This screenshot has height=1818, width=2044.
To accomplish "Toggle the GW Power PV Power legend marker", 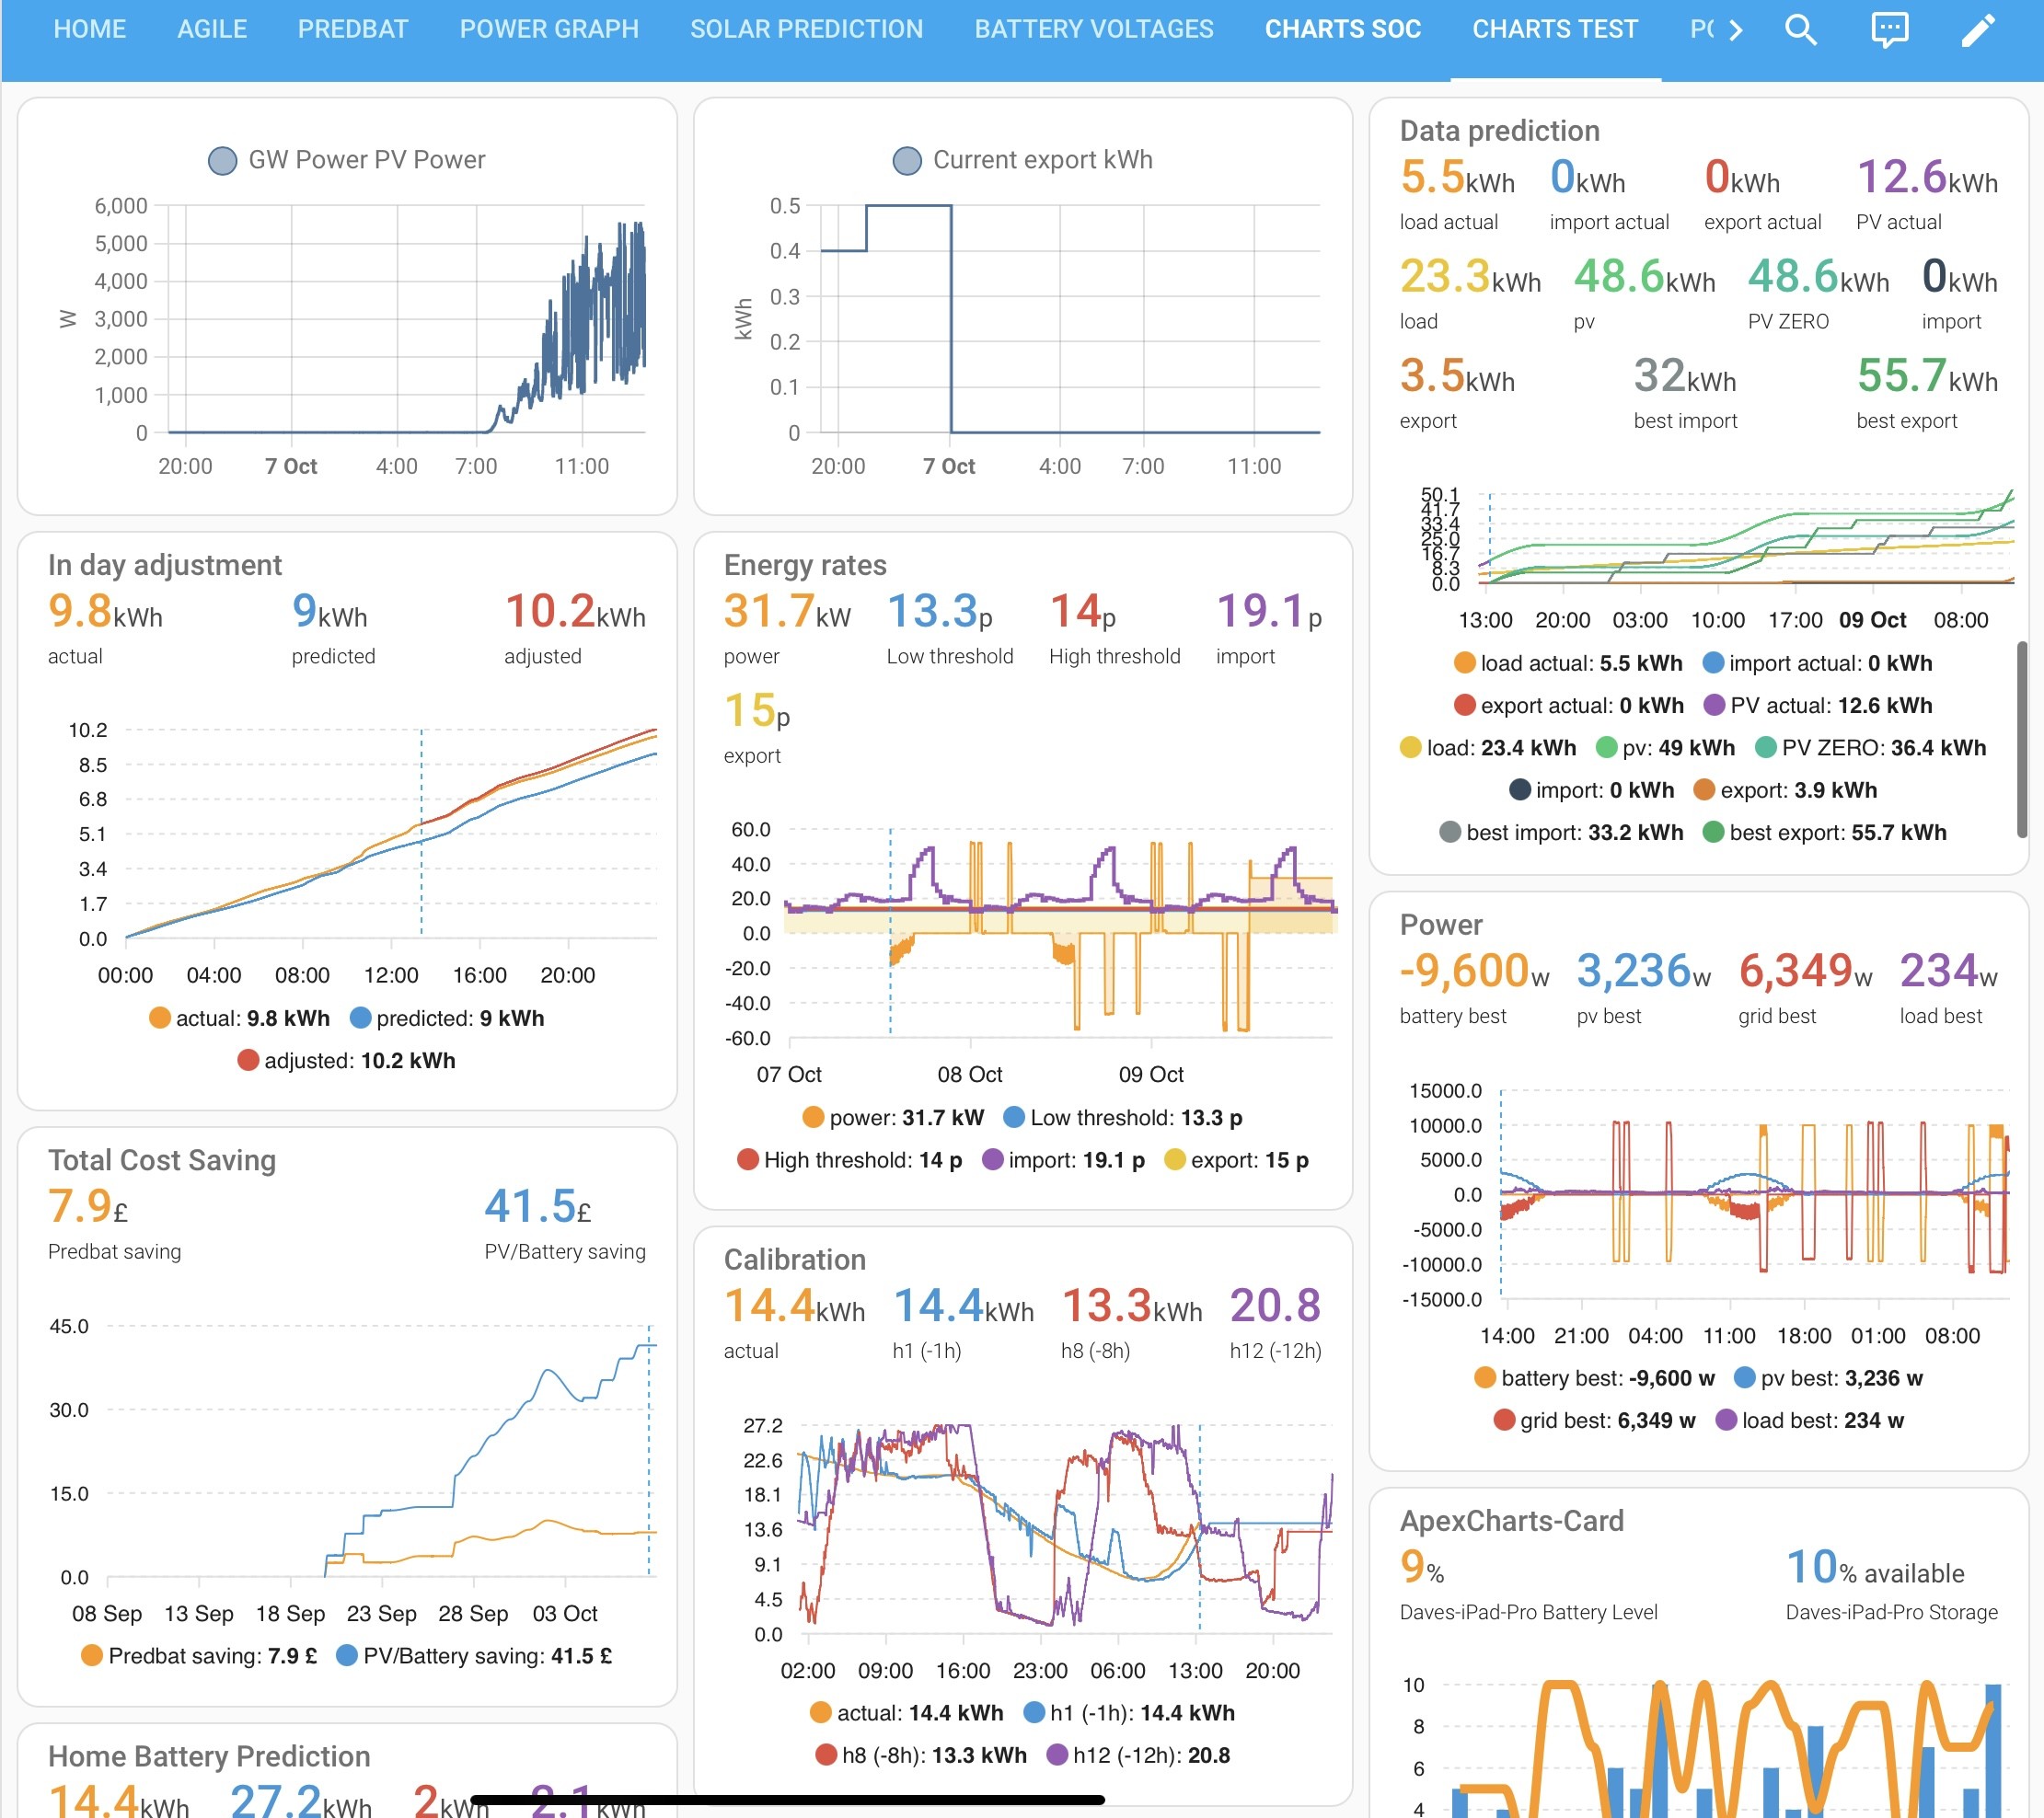I will point(222,160).
